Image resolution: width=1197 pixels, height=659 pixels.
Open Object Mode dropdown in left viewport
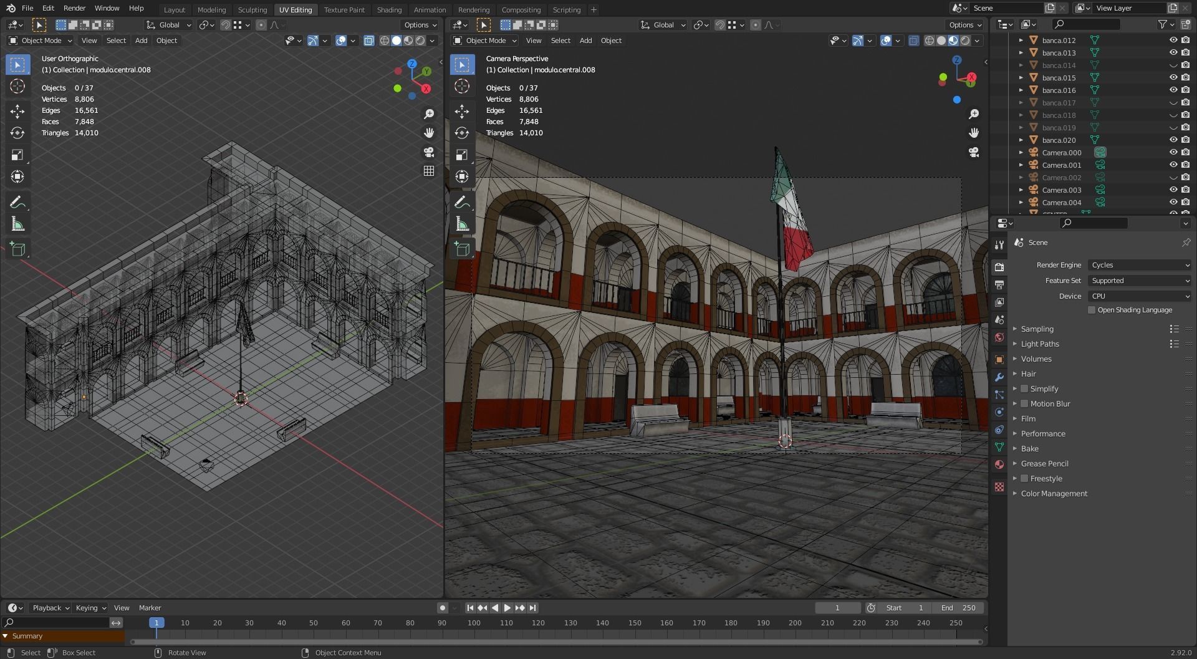[x=41, y=41]
